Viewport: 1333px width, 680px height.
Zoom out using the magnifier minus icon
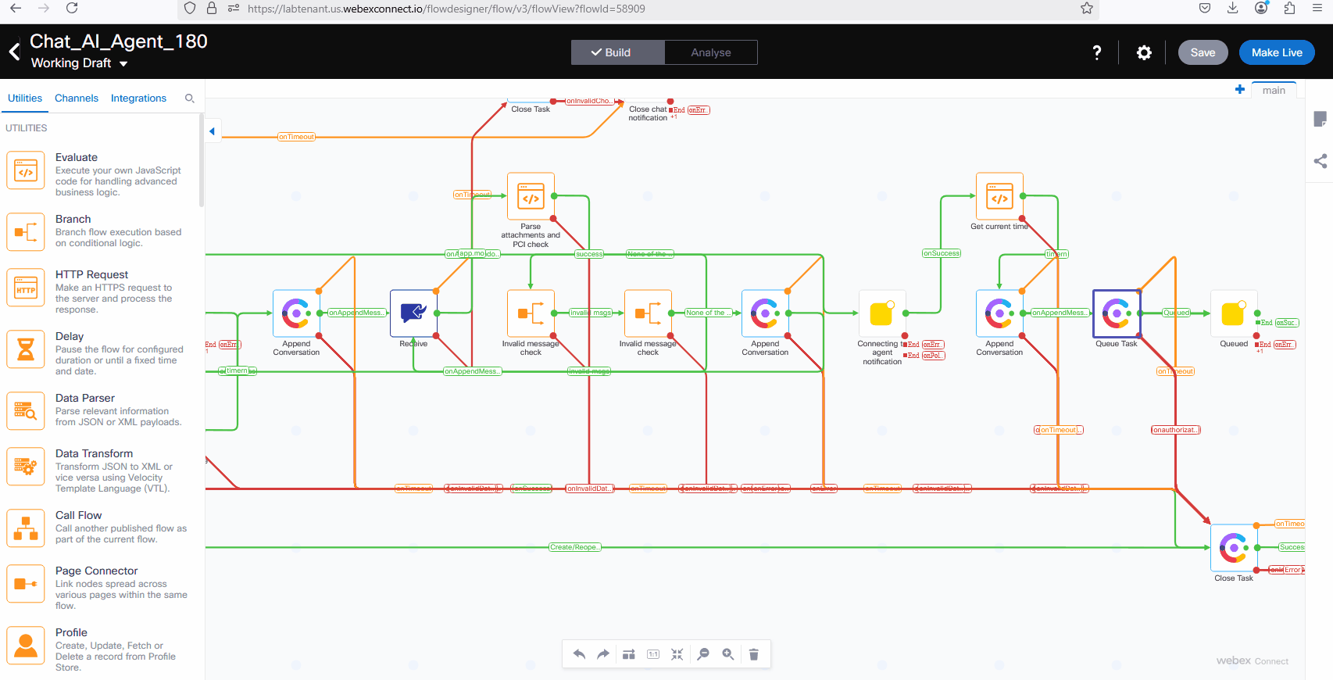(x=703, y=654)
